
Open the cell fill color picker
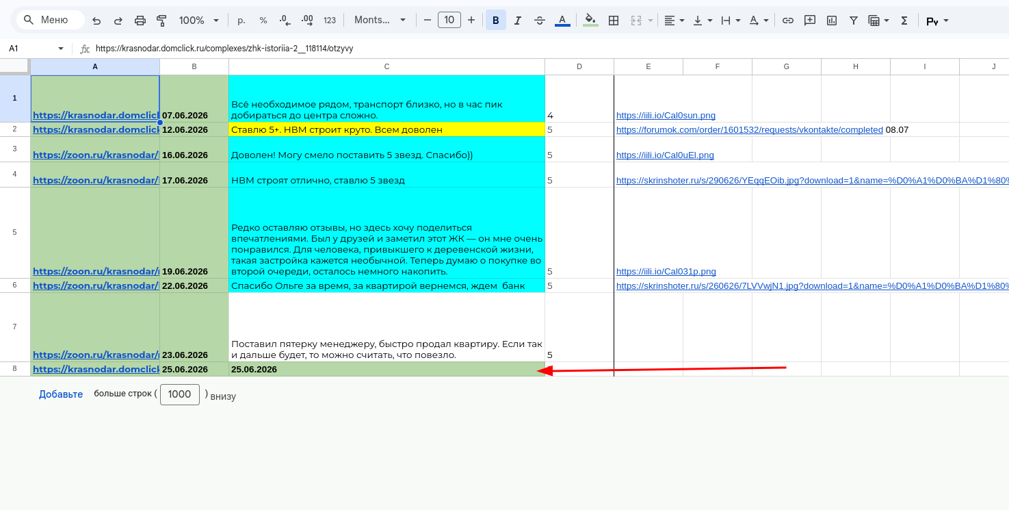click(591, 21)
